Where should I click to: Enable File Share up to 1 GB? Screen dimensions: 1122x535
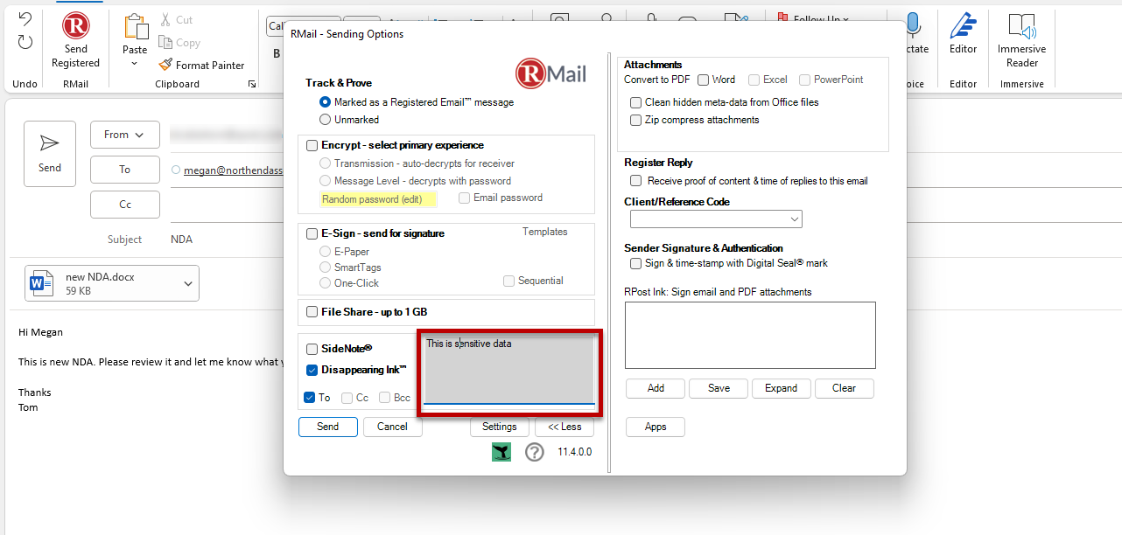click(x=312, y=311)
